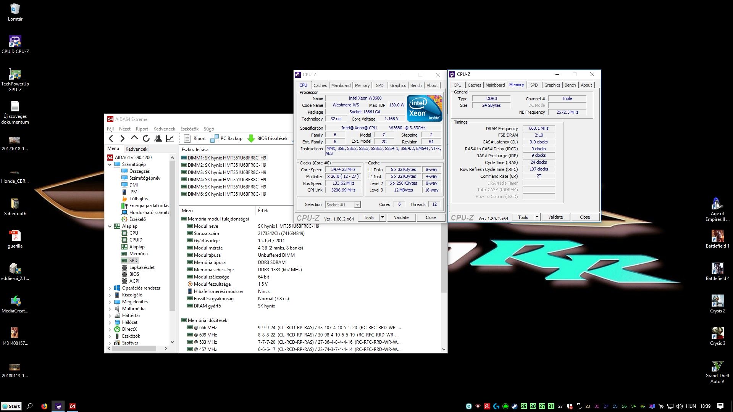The height and width of the screenshot is (412, 733).
Task: Switch to Kedvencek tab in AIDA64
Action: [136, 149]
